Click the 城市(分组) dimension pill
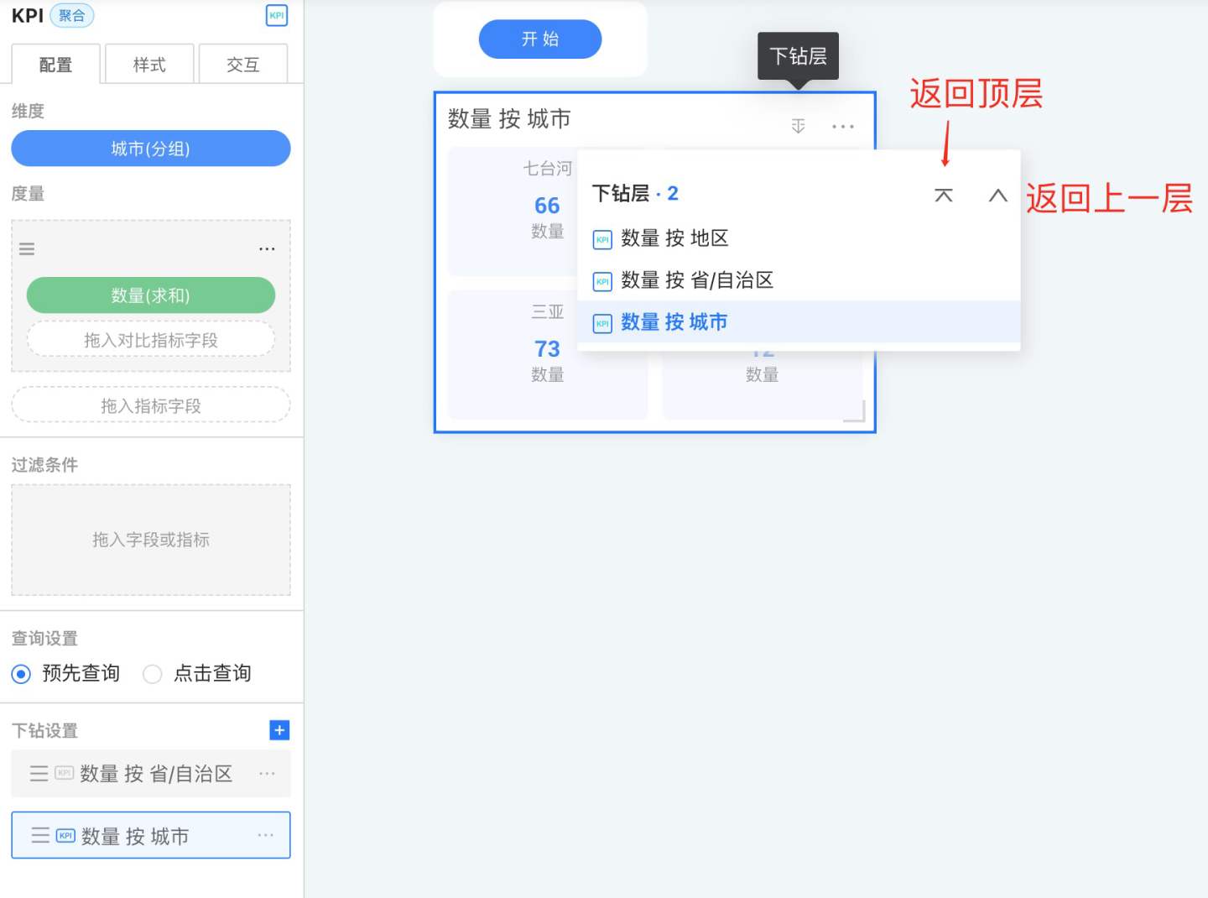 (151, 149)
